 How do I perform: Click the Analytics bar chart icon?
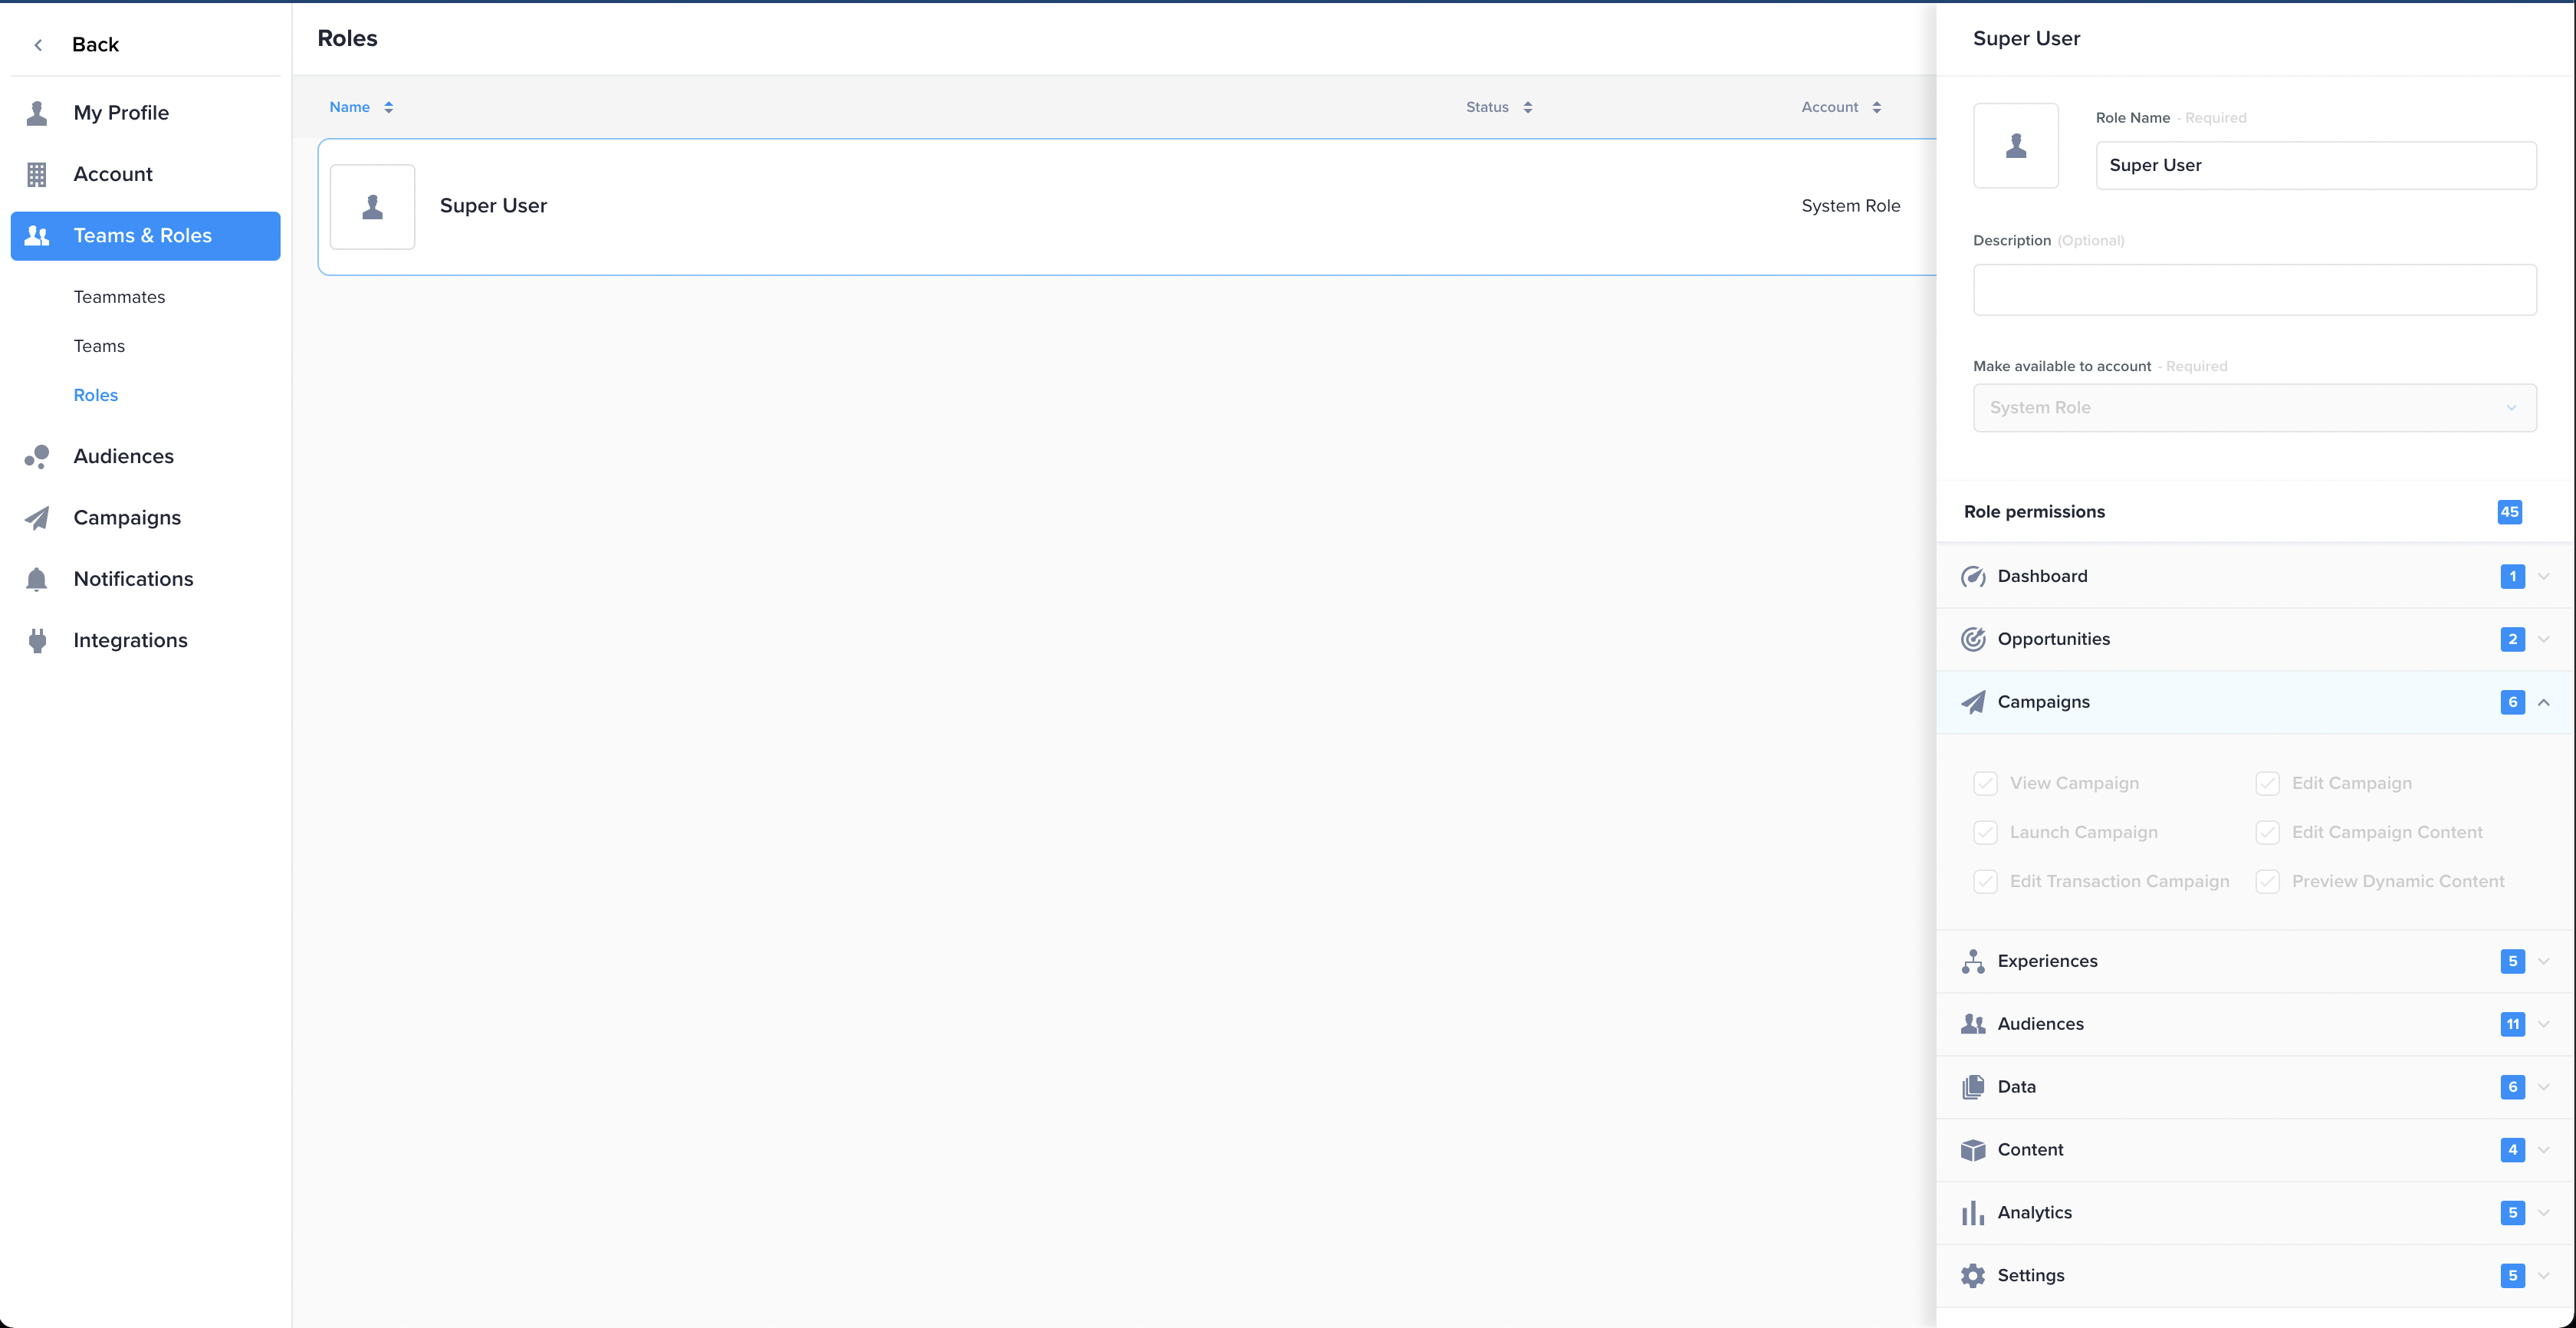1972,1212
